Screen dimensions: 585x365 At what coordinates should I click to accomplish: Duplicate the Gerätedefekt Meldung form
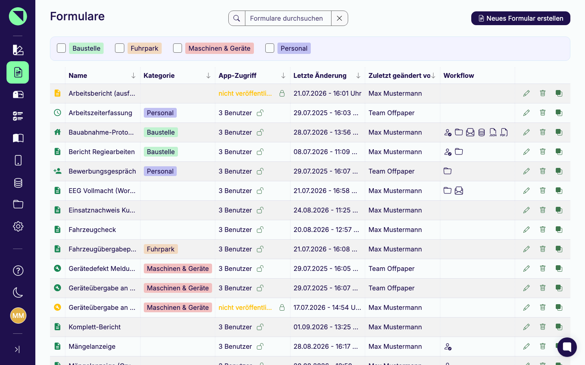[559, 268]
